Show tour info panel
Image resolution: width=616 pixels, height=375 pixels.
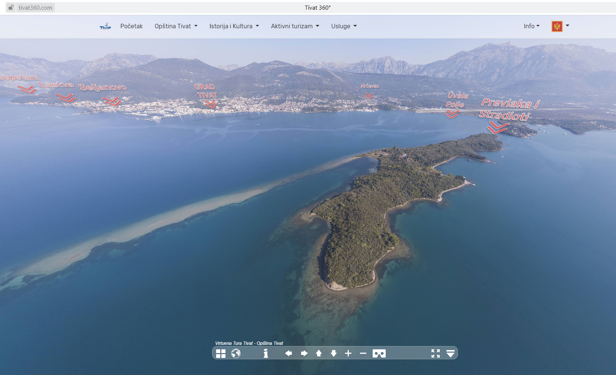click(x=266, y=353)
